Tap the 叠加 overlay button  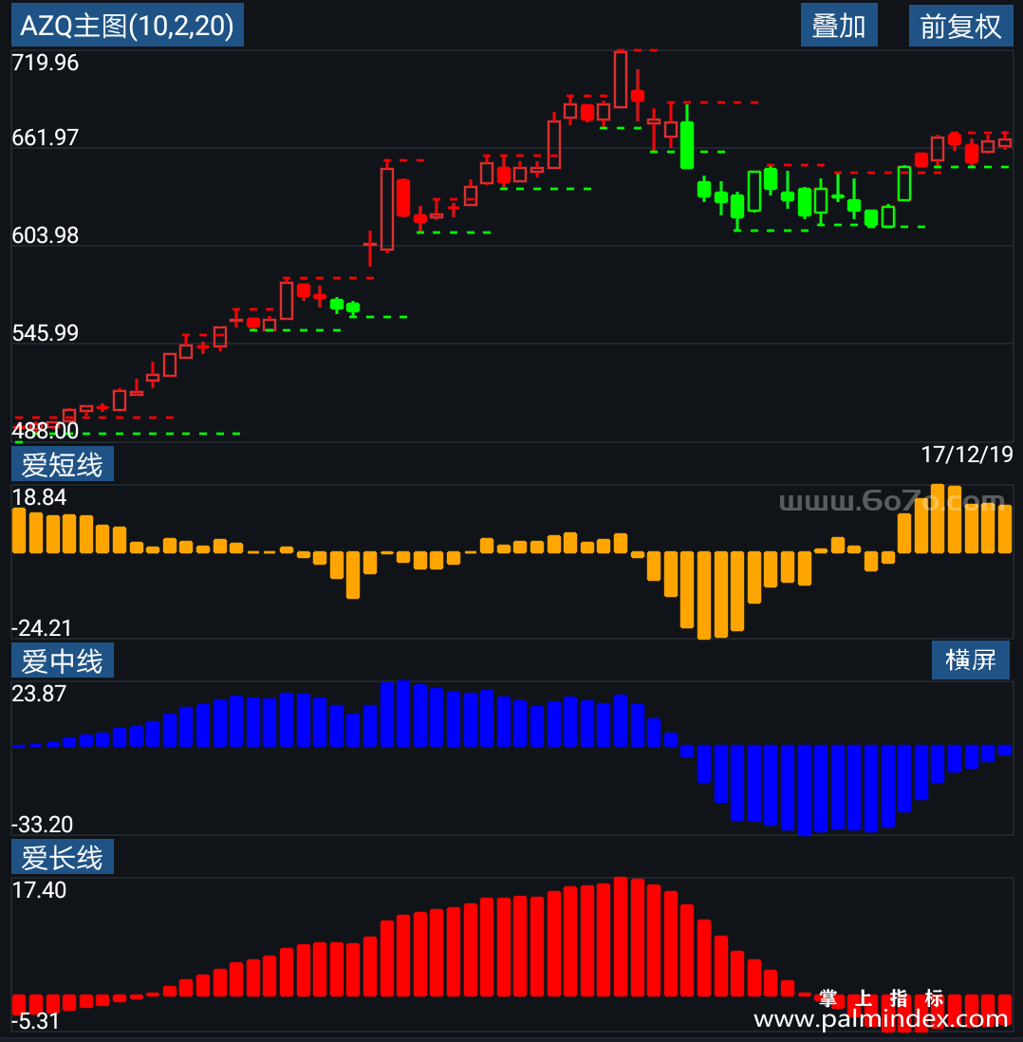839,26
